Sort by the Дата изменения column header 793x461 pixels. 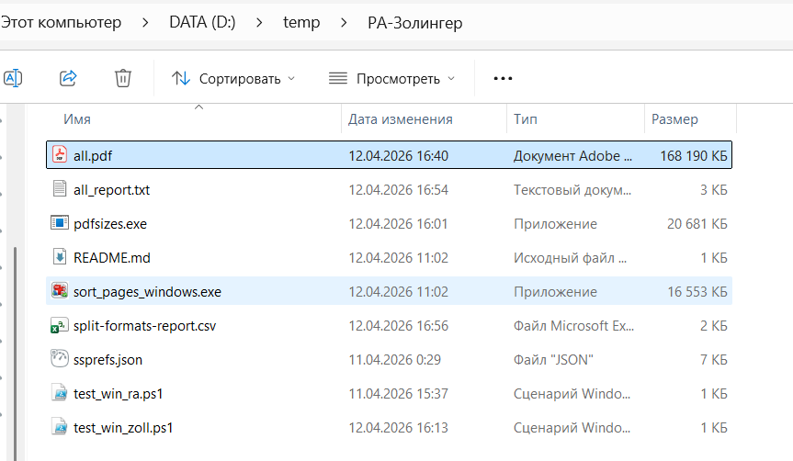coord(401,119)
